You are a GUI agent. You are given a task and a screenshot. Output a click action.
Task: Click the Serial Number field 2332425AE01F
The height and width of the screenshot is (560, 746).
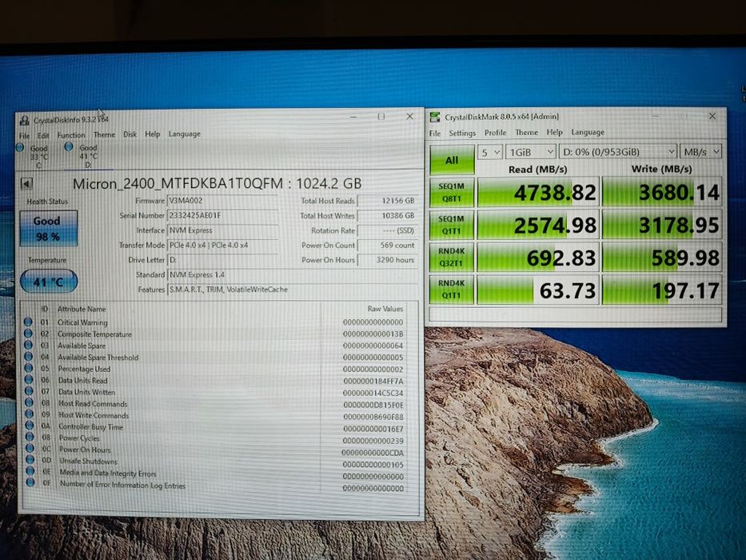coord(222,215)
